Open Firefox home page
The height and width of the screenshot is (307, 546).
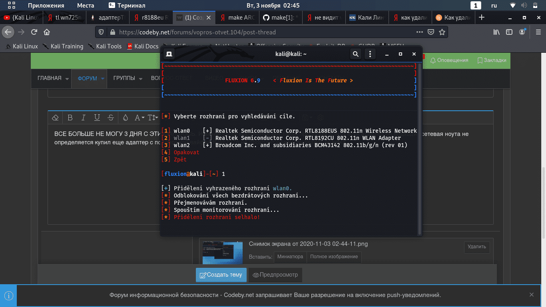click(x=47, y=32)
